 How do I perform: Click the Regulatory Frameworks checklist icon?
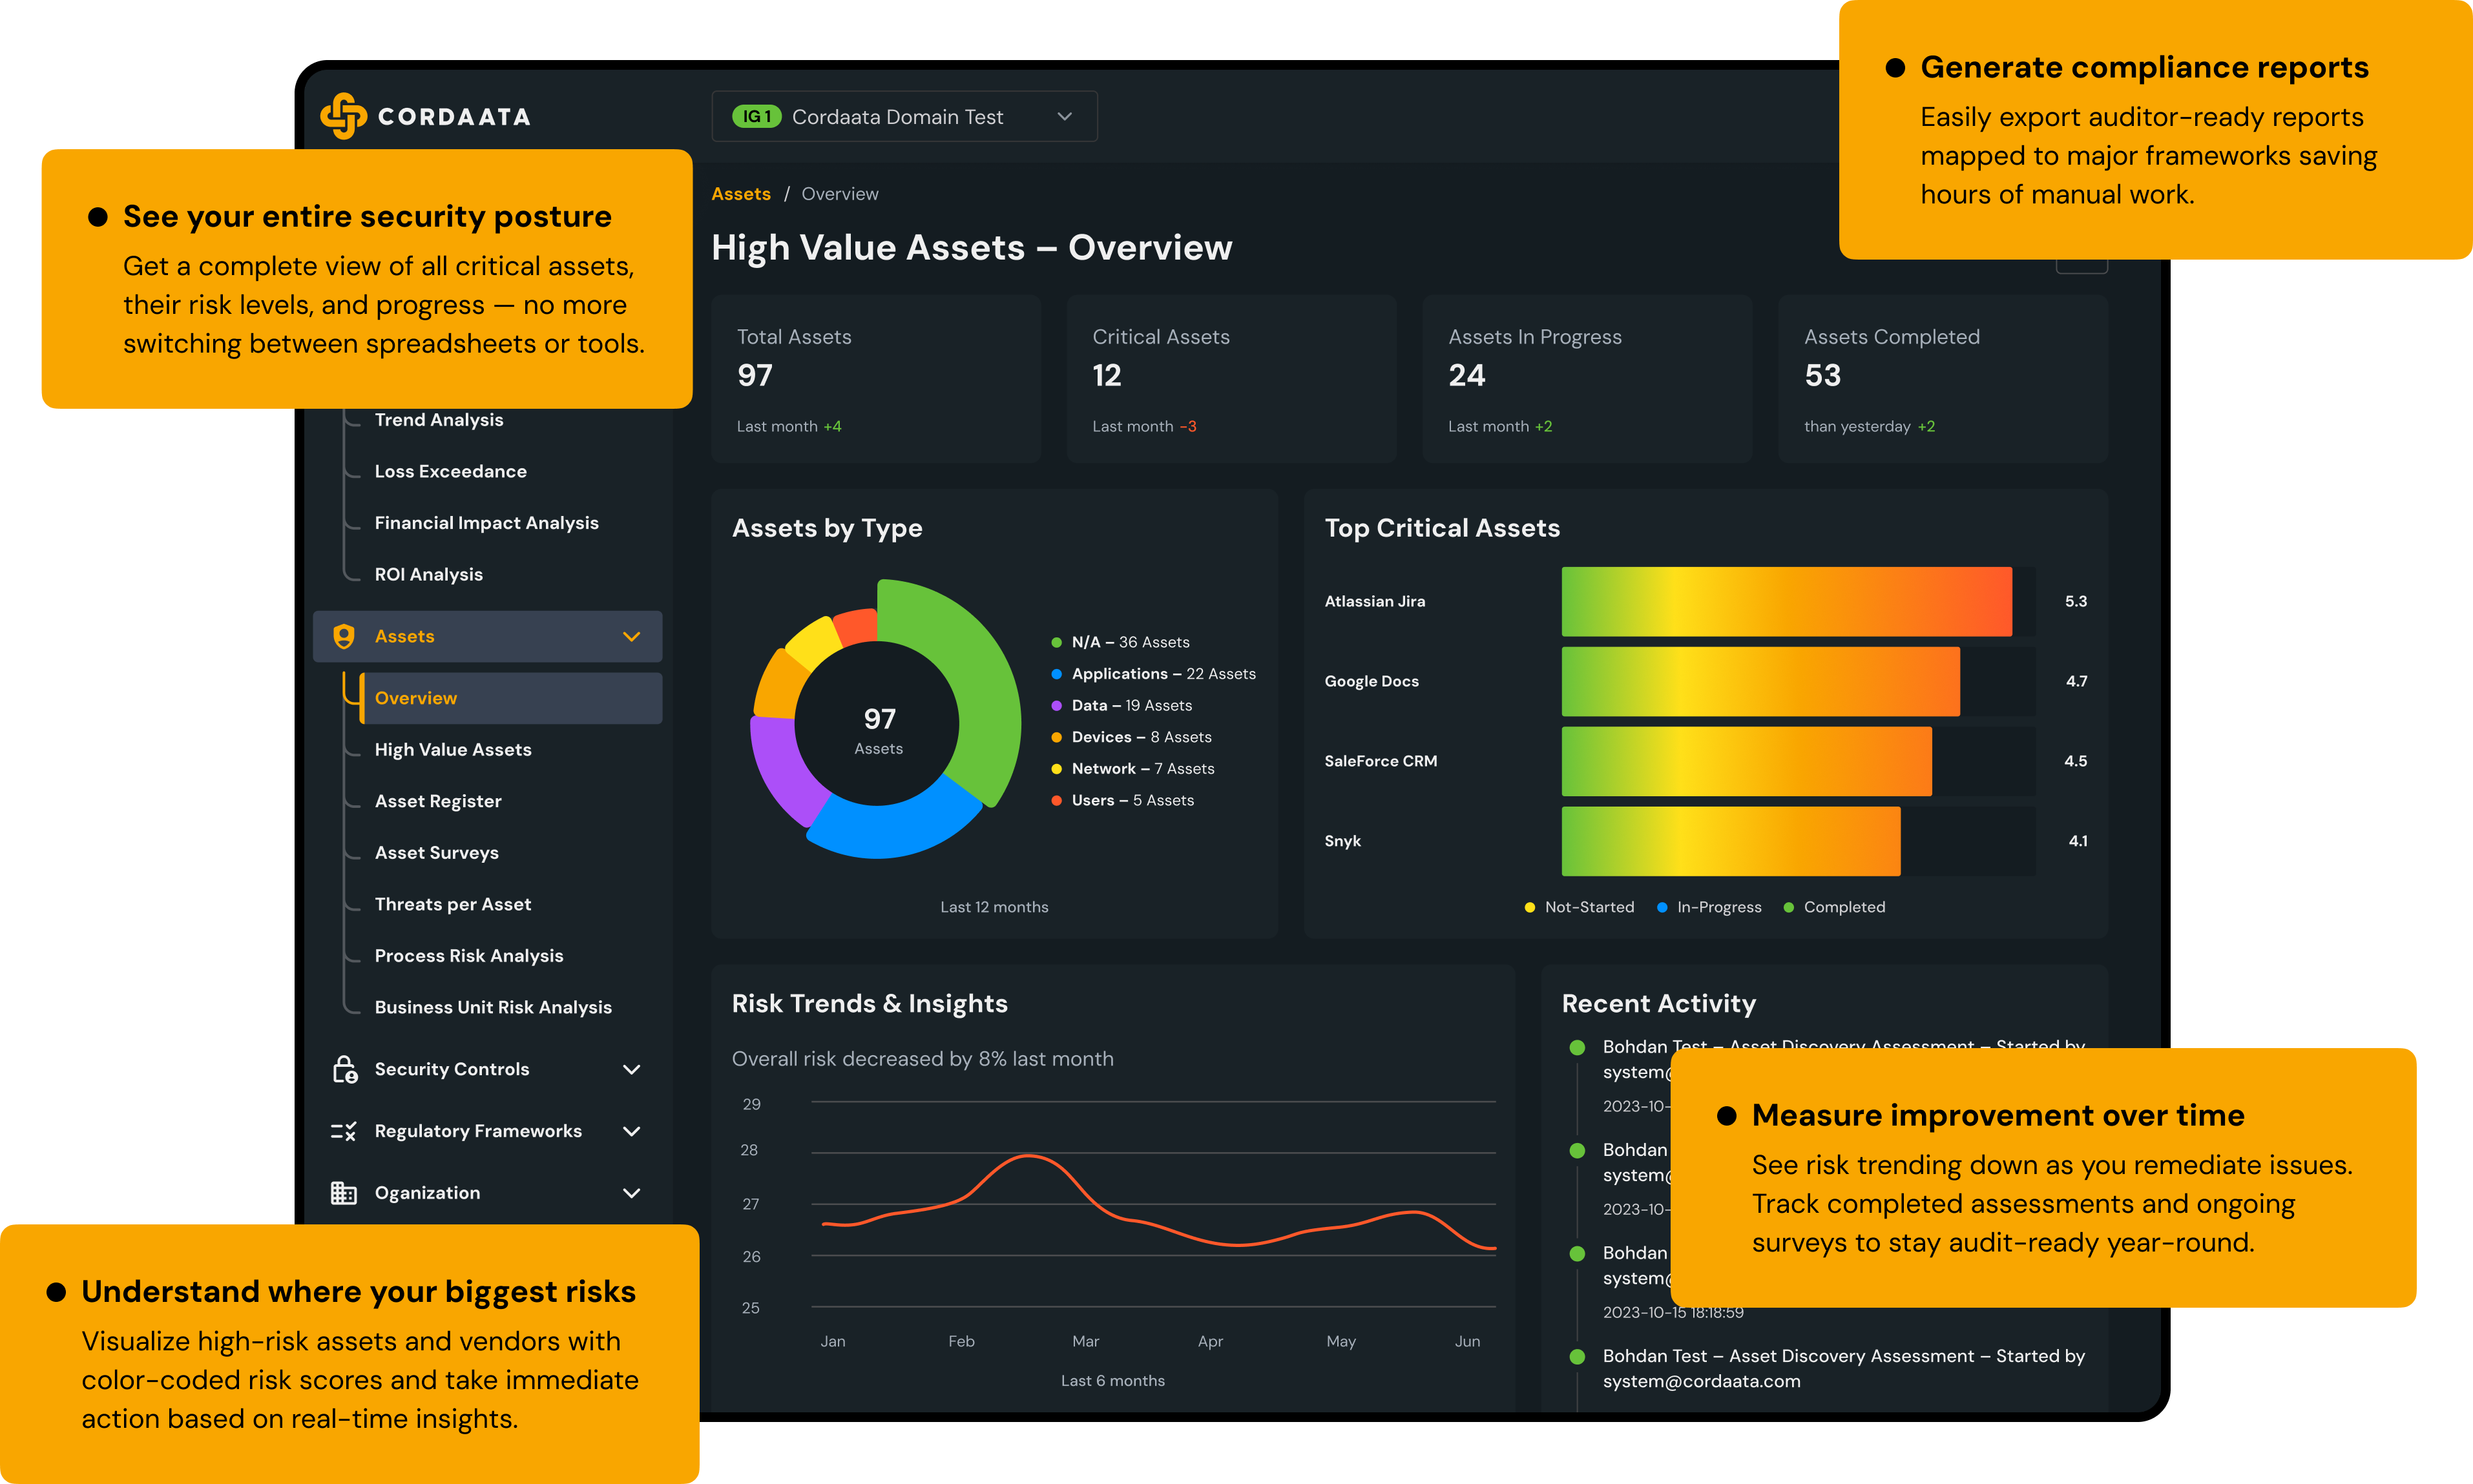[x=343, y=1131]
